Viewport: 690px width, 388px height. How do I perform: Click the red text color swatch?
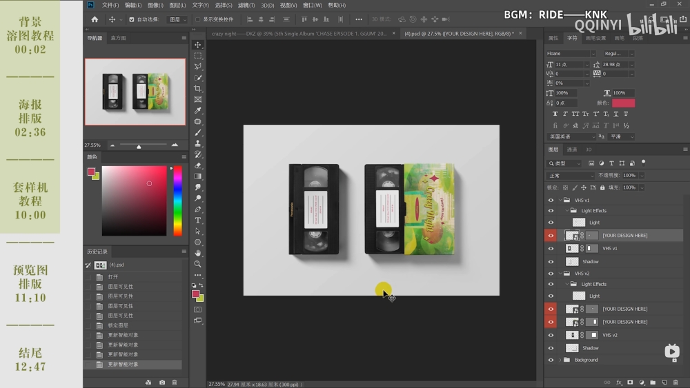coord(623,103)
